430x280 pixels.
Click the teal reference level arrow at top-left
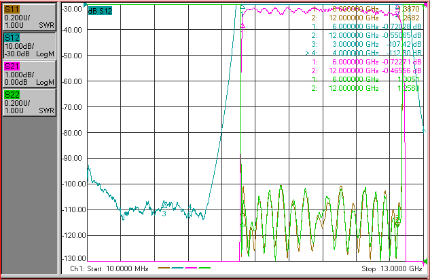(x=86, y=5)
